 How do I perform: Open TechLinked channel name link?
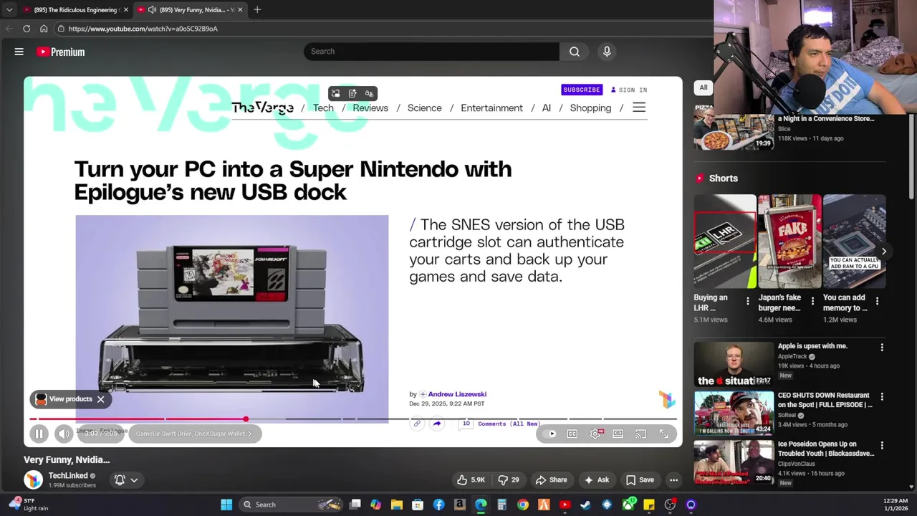click(x=68, y=476)
